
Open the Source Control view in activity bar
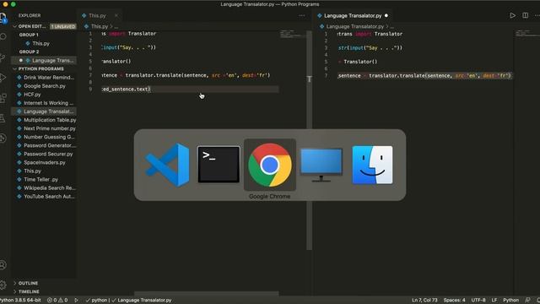click(3, 57)
